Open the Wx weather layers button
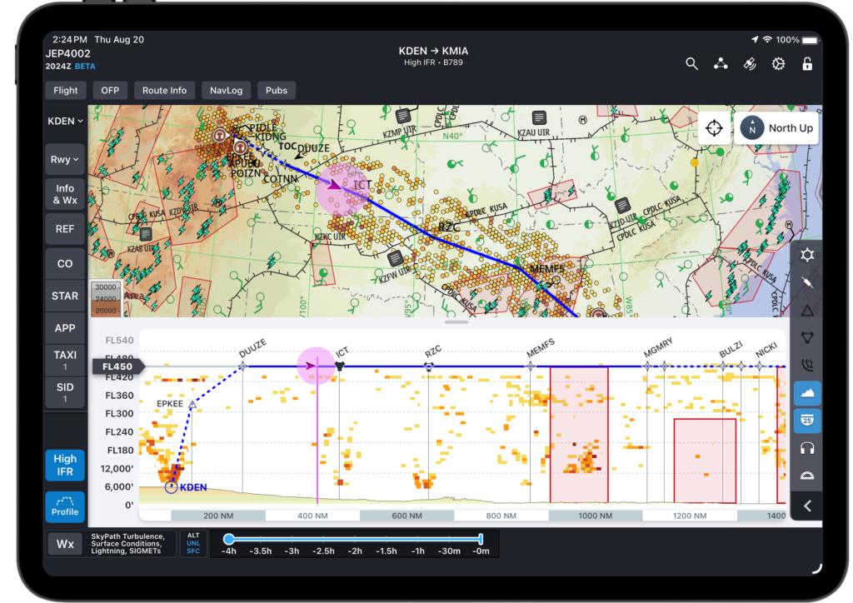This screenshot has height=603, width=853. [x=65, y=544]
